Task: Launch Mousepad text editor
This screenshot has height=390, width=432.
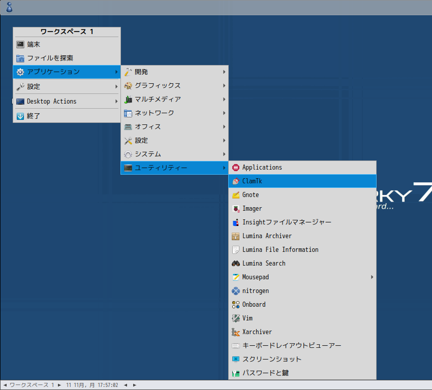Action: pos(302,277)
